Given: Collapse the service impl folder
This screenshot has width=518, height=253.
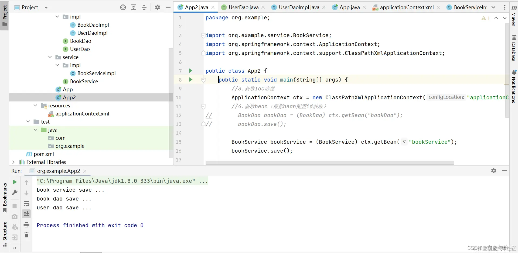Looking at the screenshot, I should click(x=57, y=65).
